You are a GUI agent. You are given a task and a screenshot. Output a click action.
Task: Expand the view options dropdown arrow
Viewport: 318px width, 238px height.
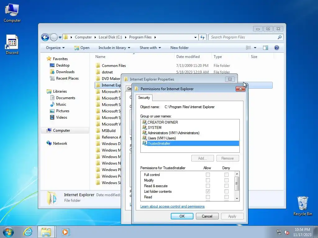point(255,48)
